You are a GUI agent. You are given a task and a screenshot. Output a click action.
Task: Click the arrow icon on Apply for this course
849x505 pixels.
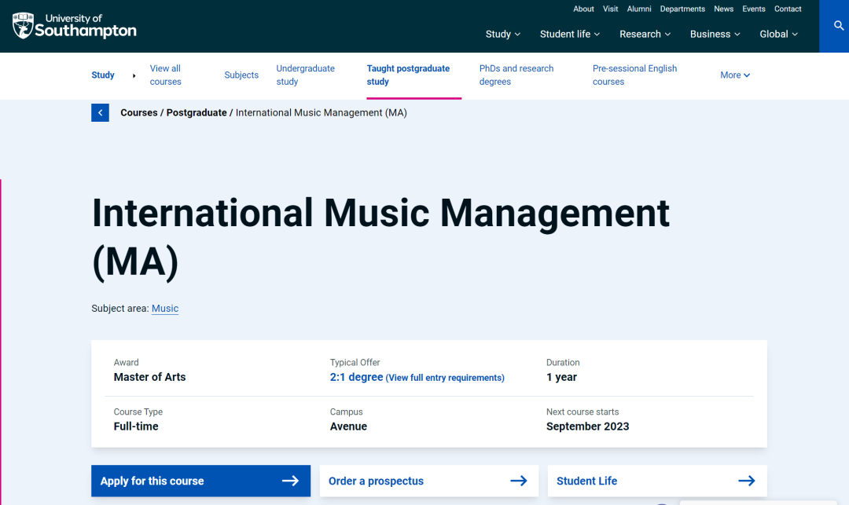pos(290,481)
